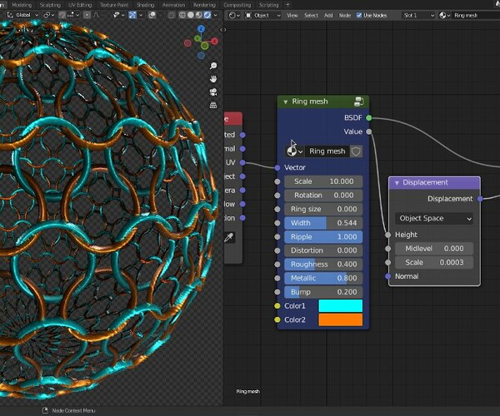This screenshot has width=500, height=416.
Task: Select wireframe viewport shading
Action: tap(182, 15)
